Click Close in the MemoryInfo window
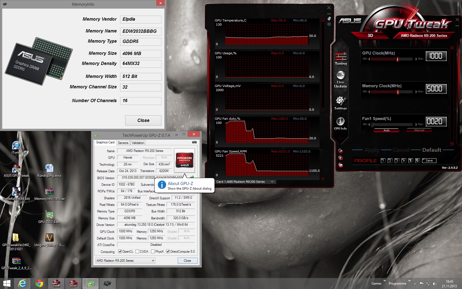 point(143,121)
